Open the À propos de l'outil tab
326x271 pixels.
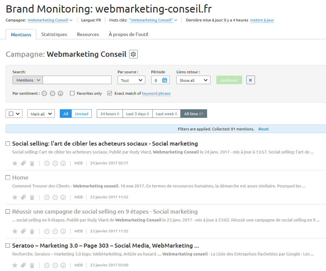[128, 34]
